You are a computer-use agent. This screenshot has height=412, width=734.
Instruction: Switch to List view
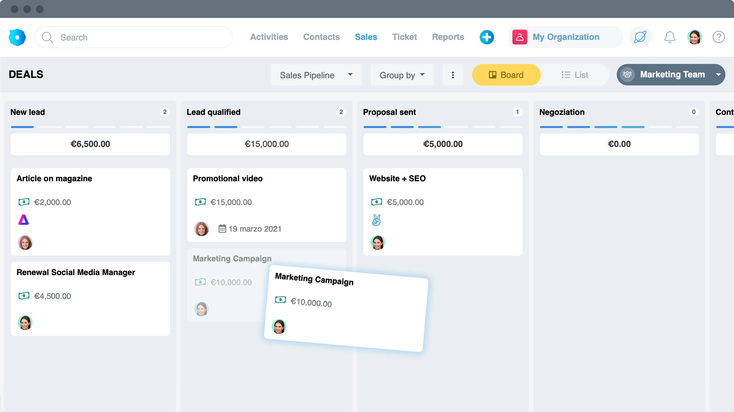pyautogui.click(x=575, y=75)
